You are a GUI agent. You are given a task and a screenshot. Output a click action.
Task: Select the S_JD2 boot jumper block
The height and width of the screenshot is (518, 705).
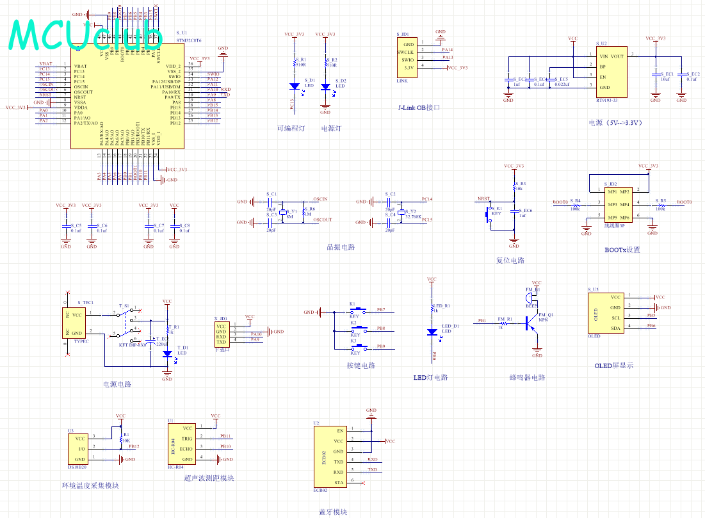tap(619, 205)
